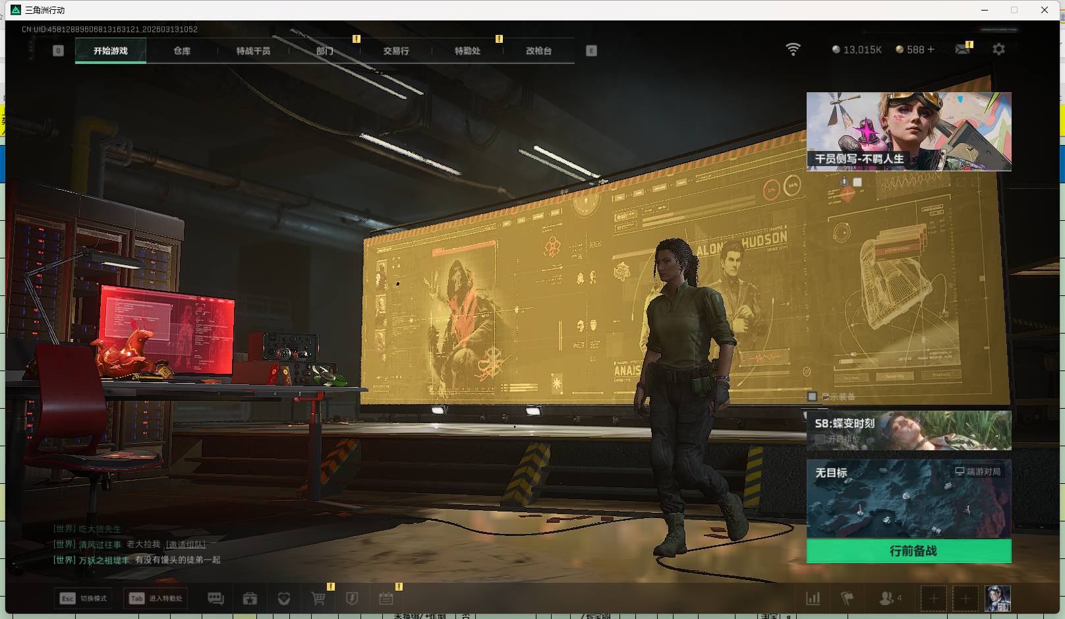Open the chat messages icon in bottom bar
This screenshot has width=1065, height=619.
pos(216,599)
